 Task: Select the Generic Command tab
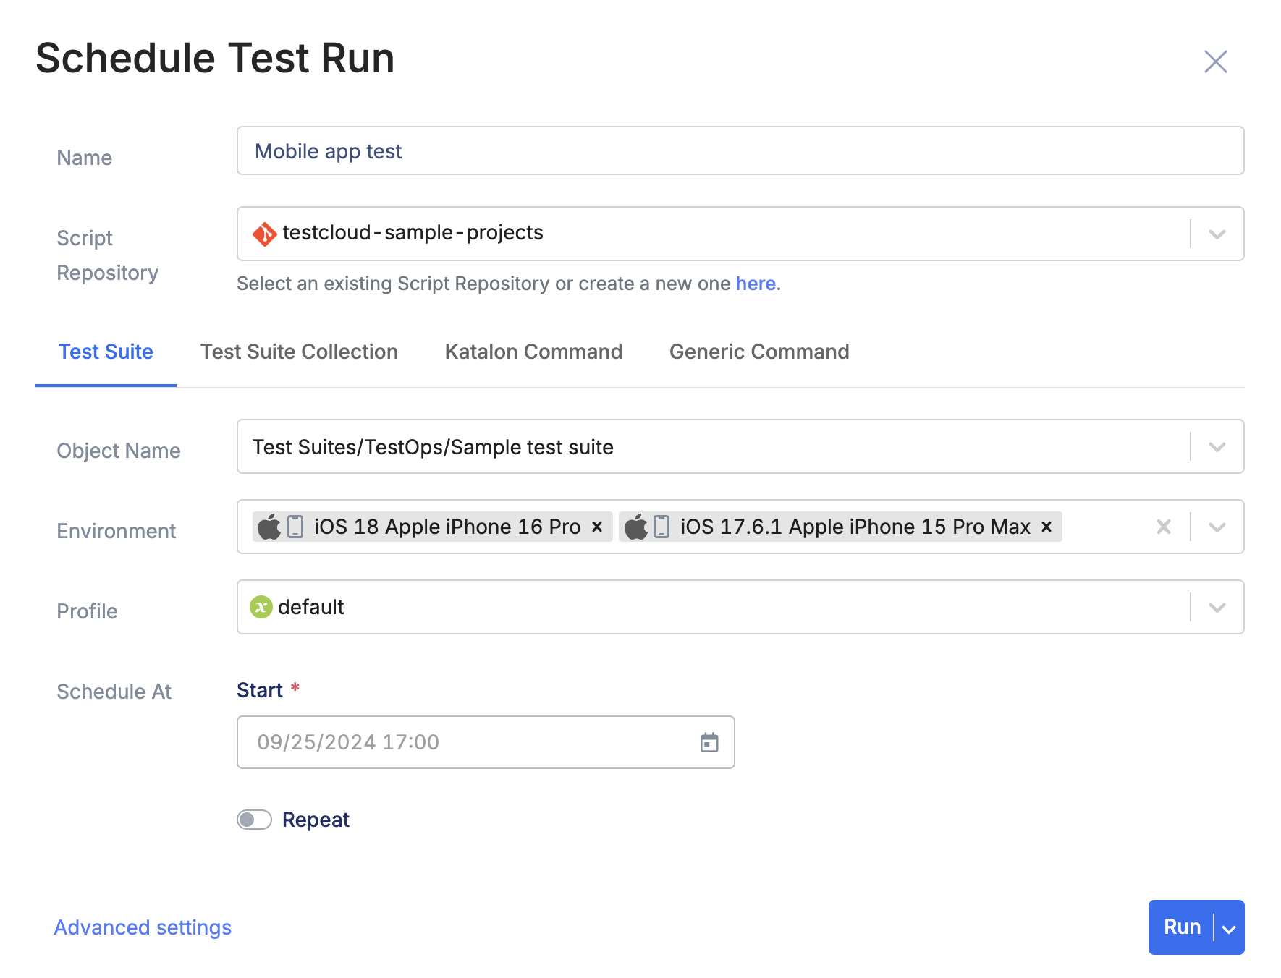758,352
